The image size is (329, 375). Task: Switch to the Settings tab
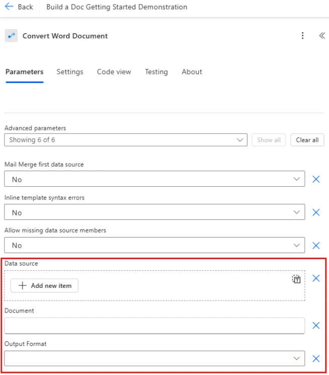tap(70, 72)
